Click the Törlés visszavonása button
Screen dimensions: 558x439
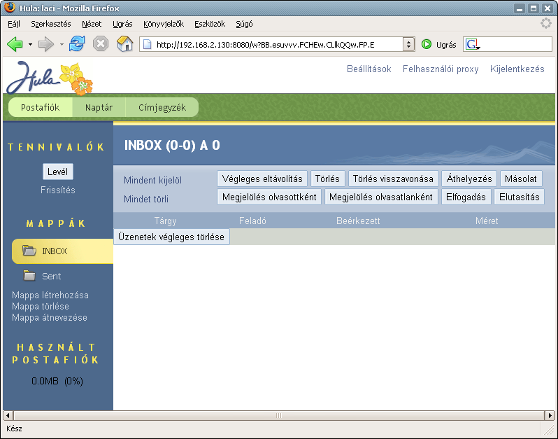pos(393,179)
